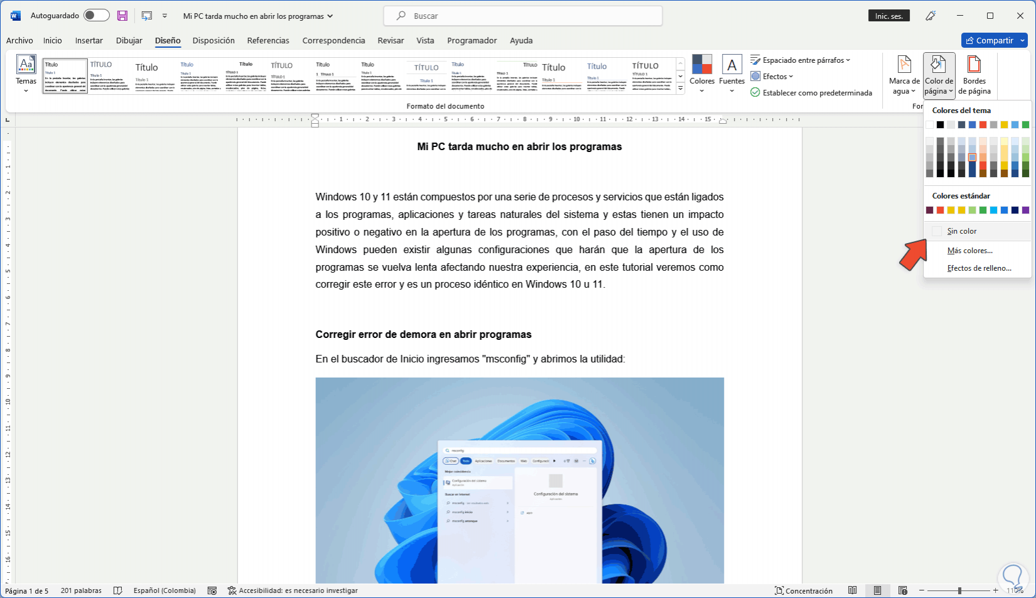Open the Accesibilidad: es necesario investigar status
Viewport: 1036px width, 598px height.
click(293, 590)
